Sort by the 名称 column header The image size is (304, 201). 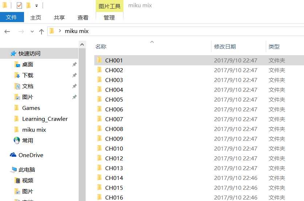[x=101, y=46]
